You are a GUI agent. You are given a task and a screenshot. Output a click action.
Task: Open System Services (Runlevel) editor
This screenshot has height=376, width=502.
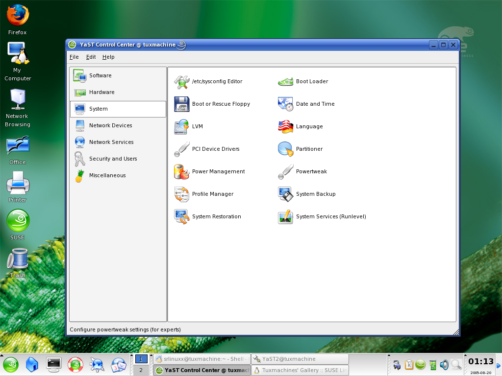322,216
